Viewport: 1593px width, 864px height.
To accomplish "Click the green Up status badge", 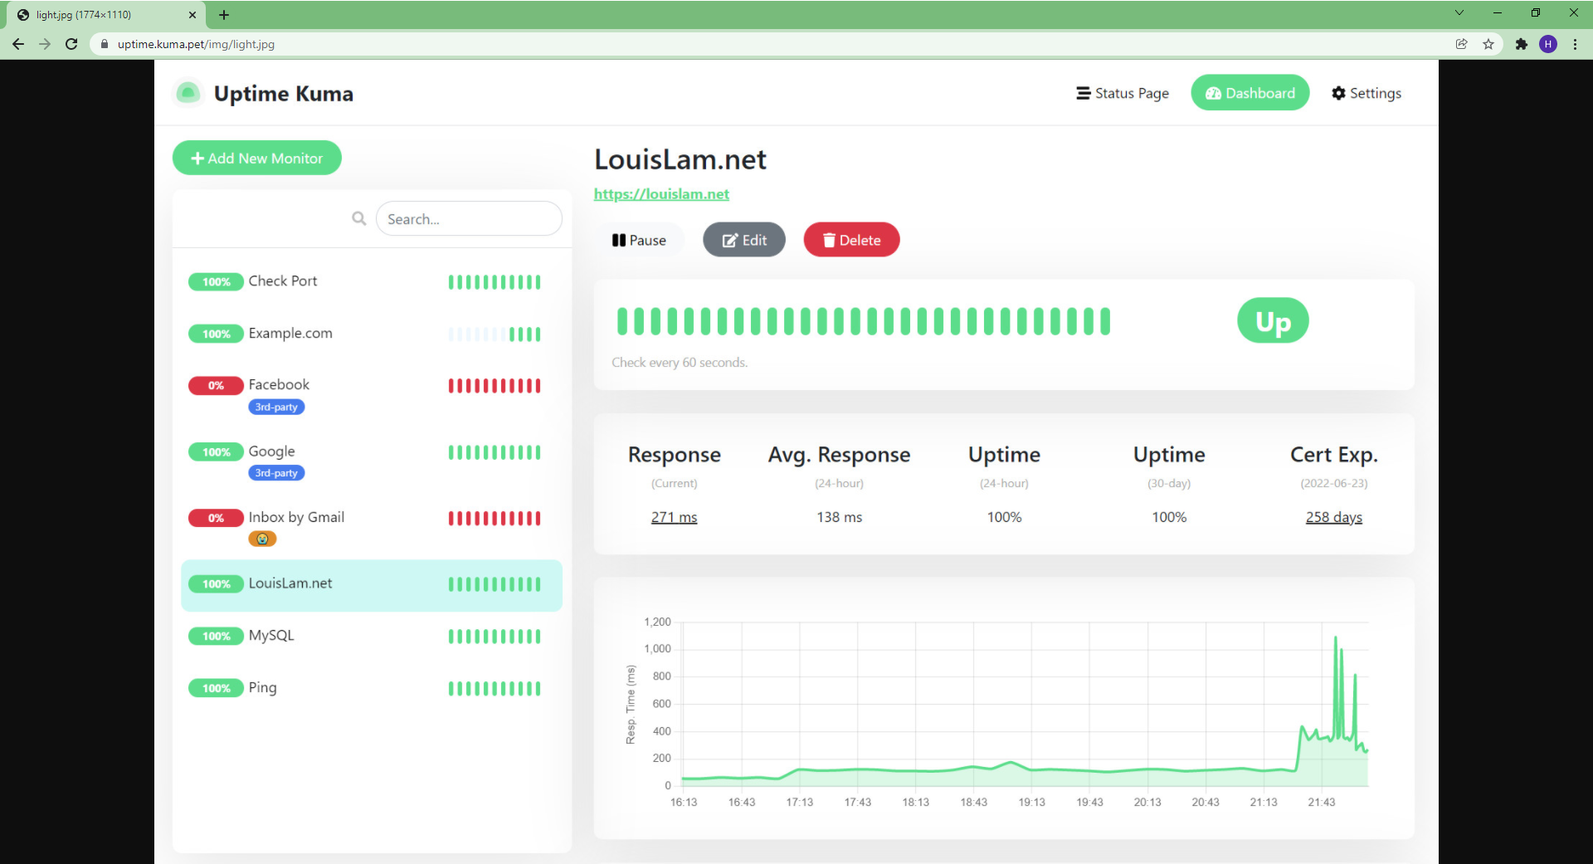I will point(1273,320).
